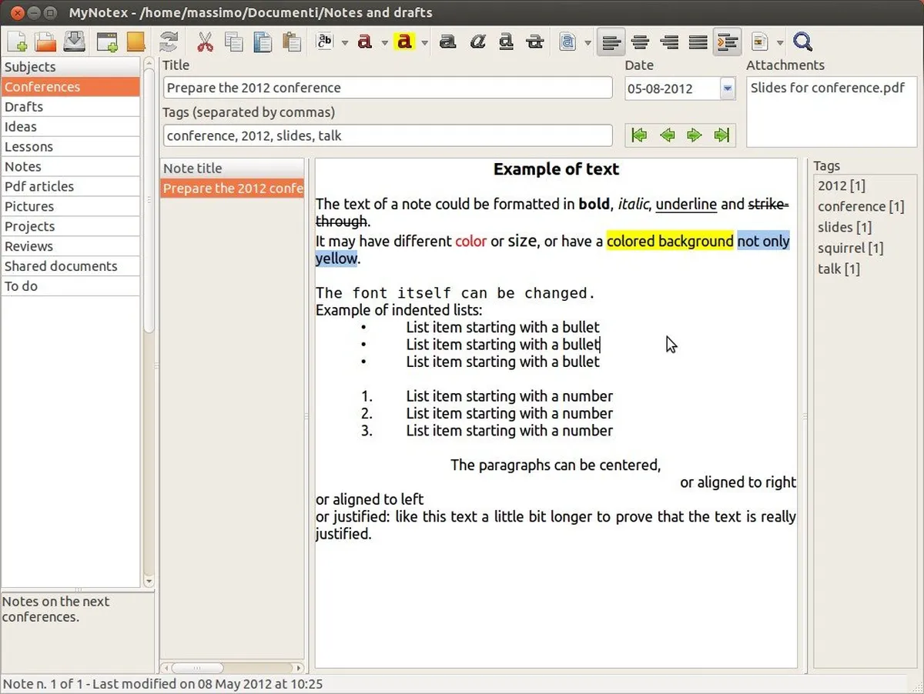
Task: Click the cut scissors icon
Action: (205, 42)
